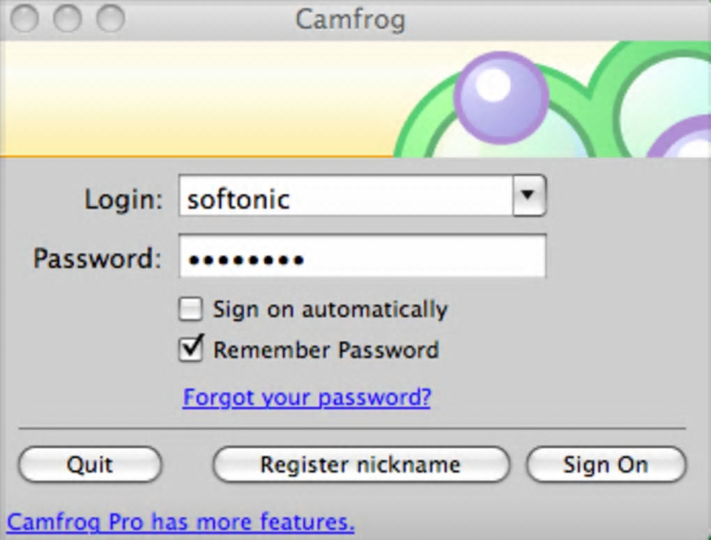Close the Camfrog window
This screenshot has width=711, height=540.
pos(25,19)
